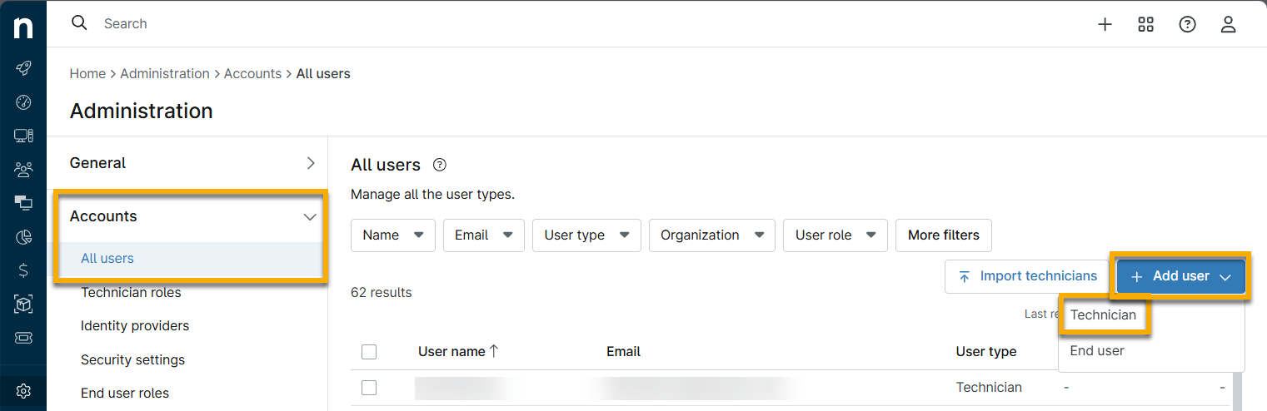
Task: Open the apps grid icon in top bar
Action: pos(1146,24)
